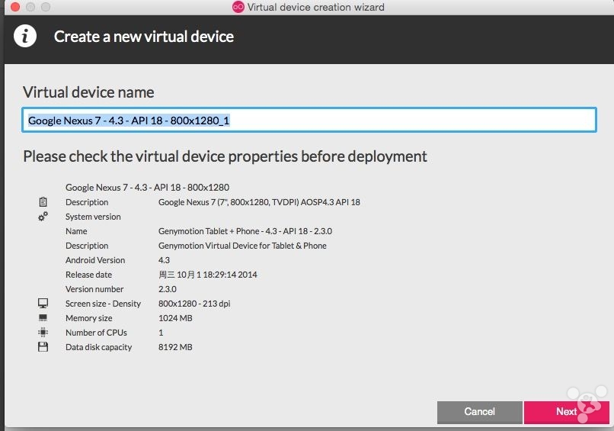Image resolution: width=614 pixels, height=431 pixels.
Task: Click the 'Android Version' label
Action: click(95, 260)
